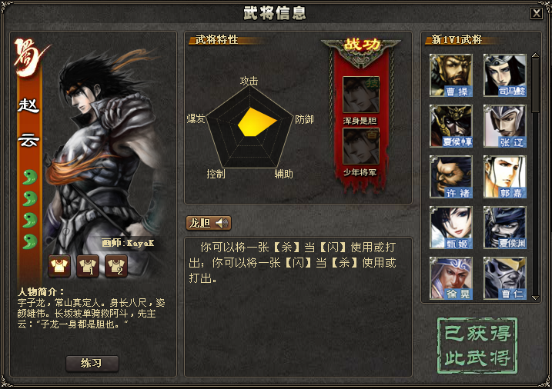Select the default skin shirt icon
This screenshot has height=389, width=552.
(x=59, y=266)
